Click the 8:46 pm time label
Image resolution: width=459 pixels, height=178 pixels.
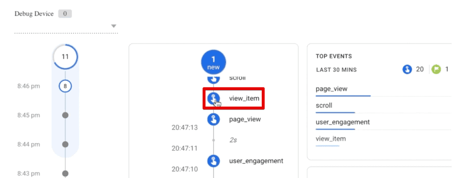pyautogui.click(x=28, y=86)
